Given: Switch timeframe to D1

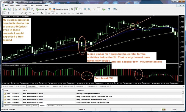Looking at the screenshot, I should 73,13.
